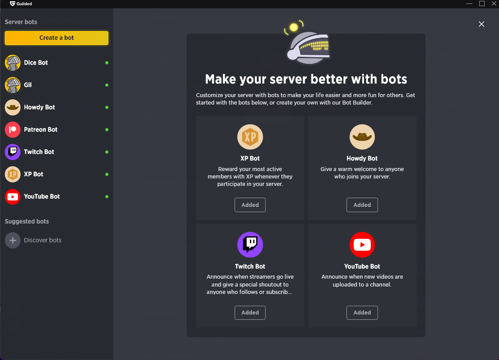Viewport: 499px width, 360px height.
Task: Click the YouTube Bot card title
Action: 362,266
